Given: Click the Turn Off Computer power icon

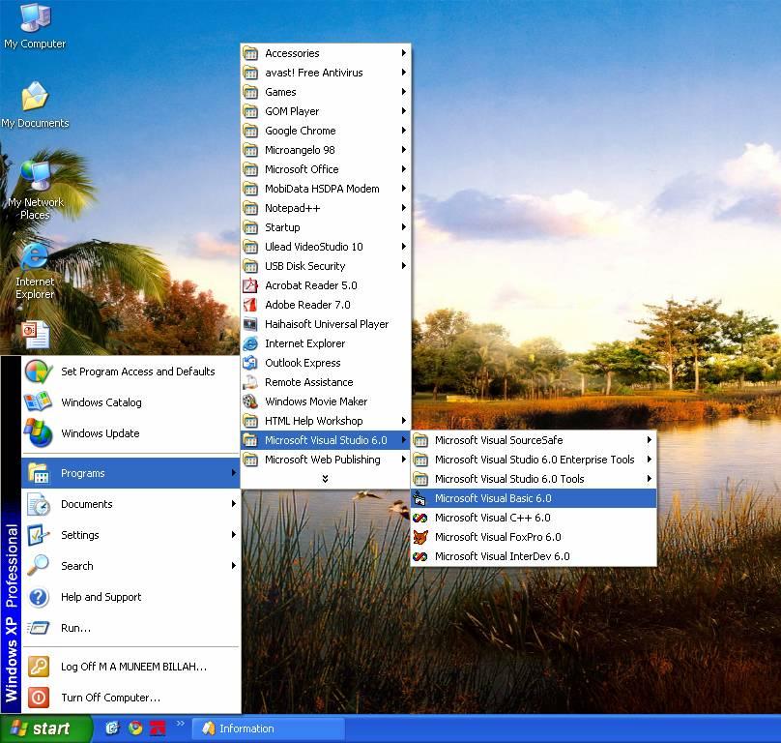Looking at the screenshot, I should (x=39, y=698).
